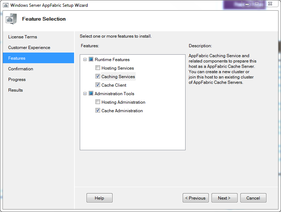
Task: Collapse the Administration Tools tree node
Action: [85, 93]
